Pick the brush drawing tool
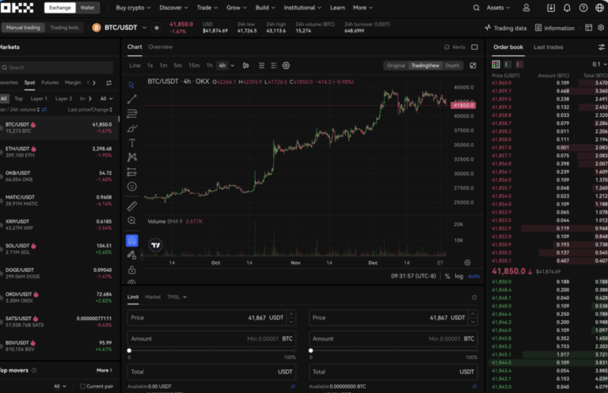Viewport: 608px width, 393px height. point(131,128)
